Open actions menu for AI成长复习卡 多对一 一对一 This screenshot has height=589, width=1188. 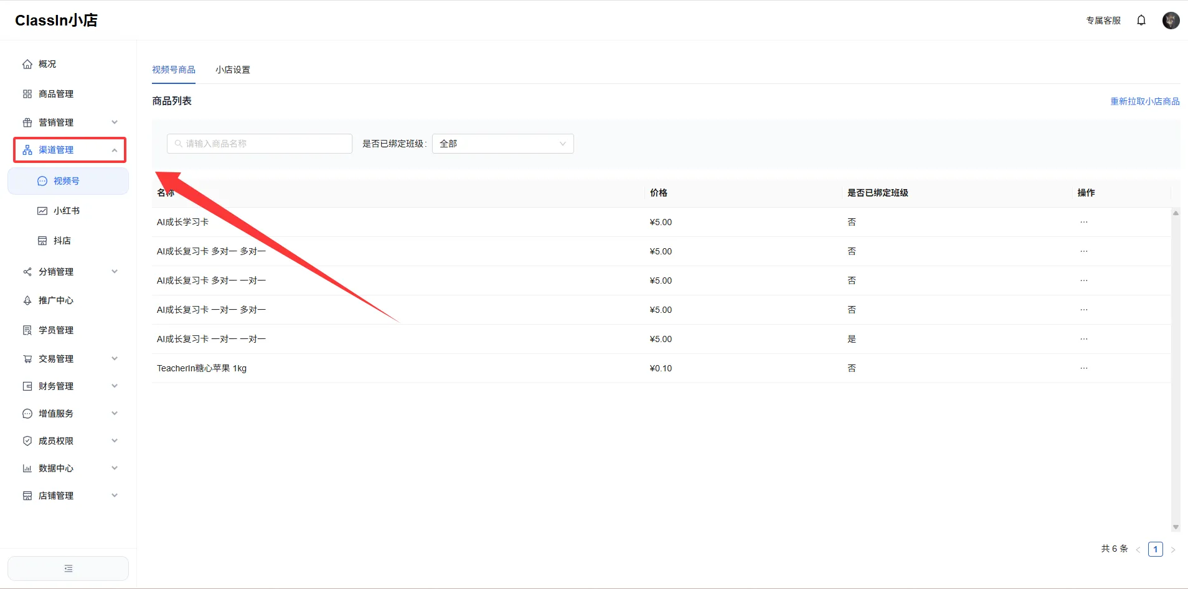coord(1084,281)
